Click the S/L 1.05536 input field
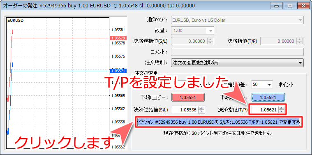 (185, 110)
